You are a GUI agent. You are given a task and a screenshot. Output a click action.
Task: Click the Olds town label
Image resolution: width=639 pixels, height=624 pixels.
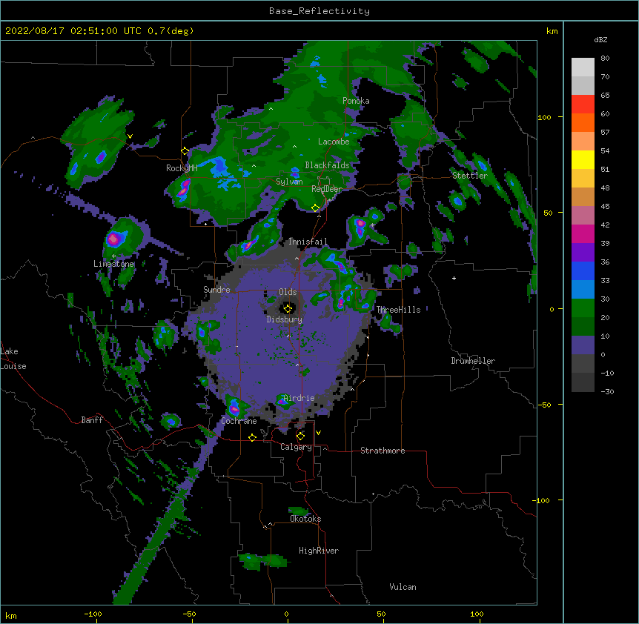tap(288, 292)
